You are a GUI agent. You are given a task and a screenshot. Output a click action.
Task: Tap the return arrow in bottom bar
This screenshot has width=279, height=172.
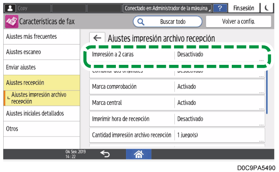tap(104, 153)
